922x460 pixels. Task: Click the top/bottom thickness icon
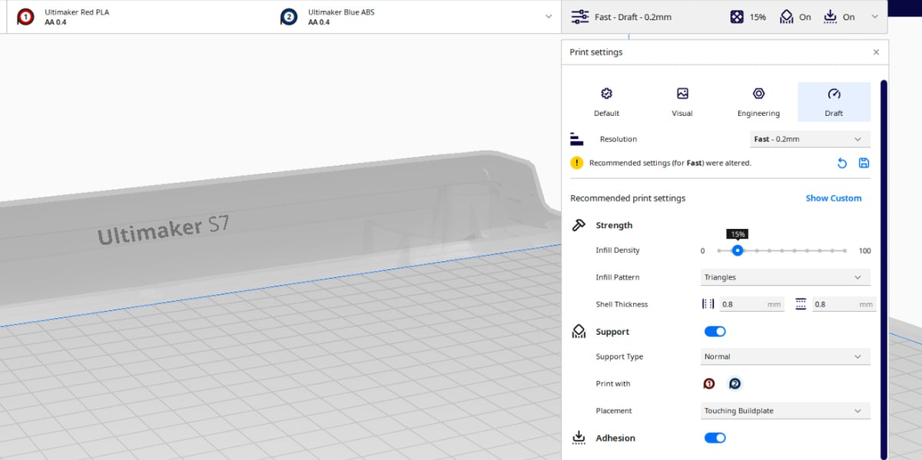pyautogui.click(x=801, y=304)
